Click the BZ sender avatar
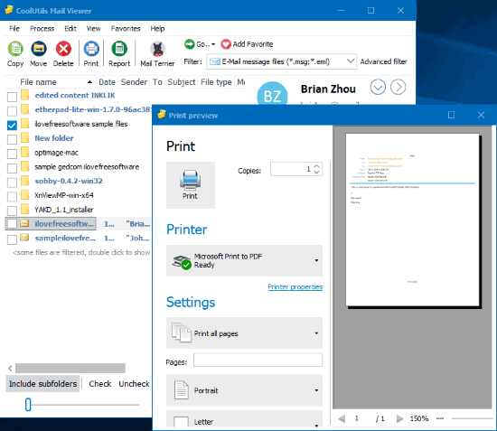Screen dimensions: 497x431 [272, 94]
